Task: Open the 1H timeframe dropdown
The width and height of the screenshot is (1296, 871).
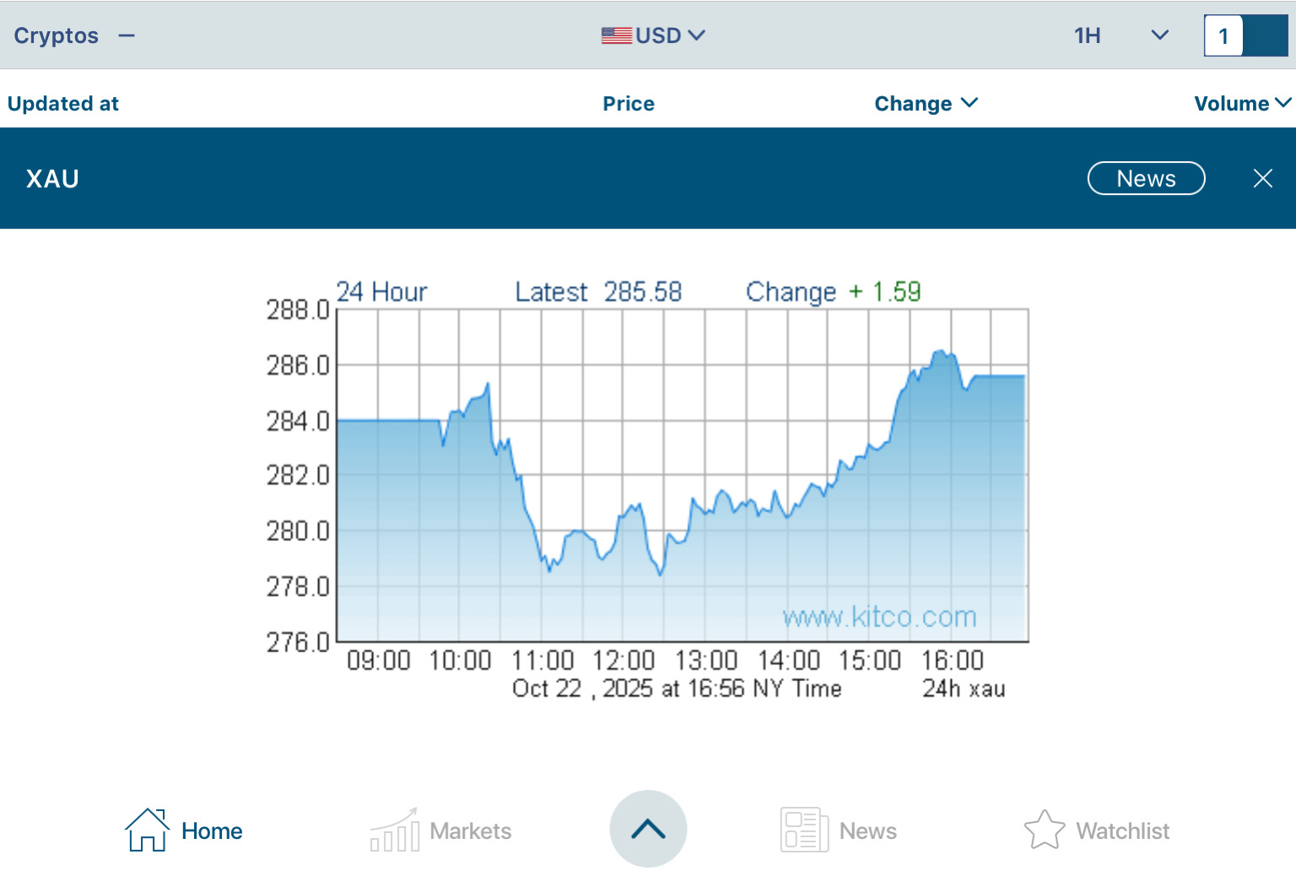Action: click(x=1121, y=35)
